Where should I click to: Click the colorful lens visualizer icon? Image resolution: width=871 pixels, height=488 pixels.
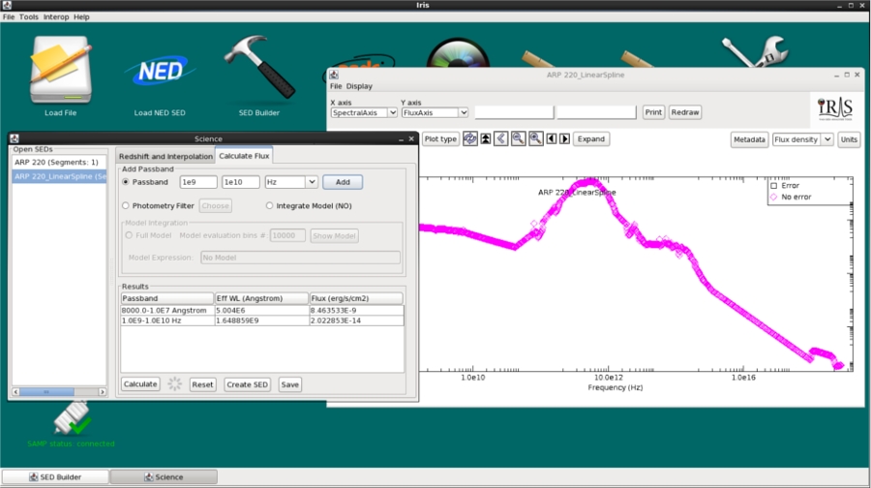coord(458,53)
